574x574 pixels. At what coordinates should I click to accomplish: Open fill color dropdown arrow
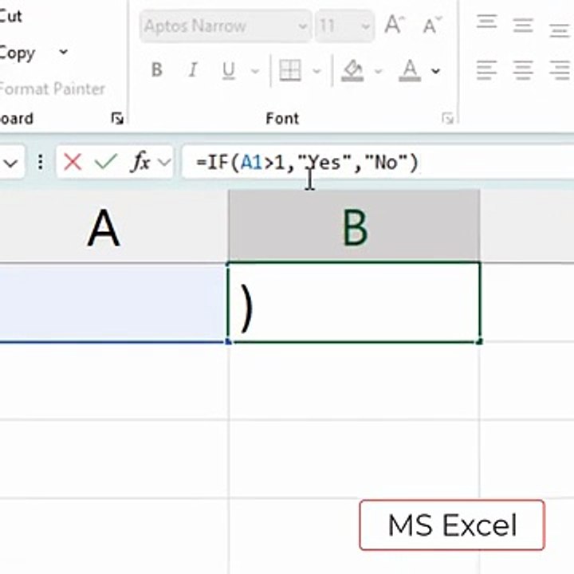coord(378,71)
